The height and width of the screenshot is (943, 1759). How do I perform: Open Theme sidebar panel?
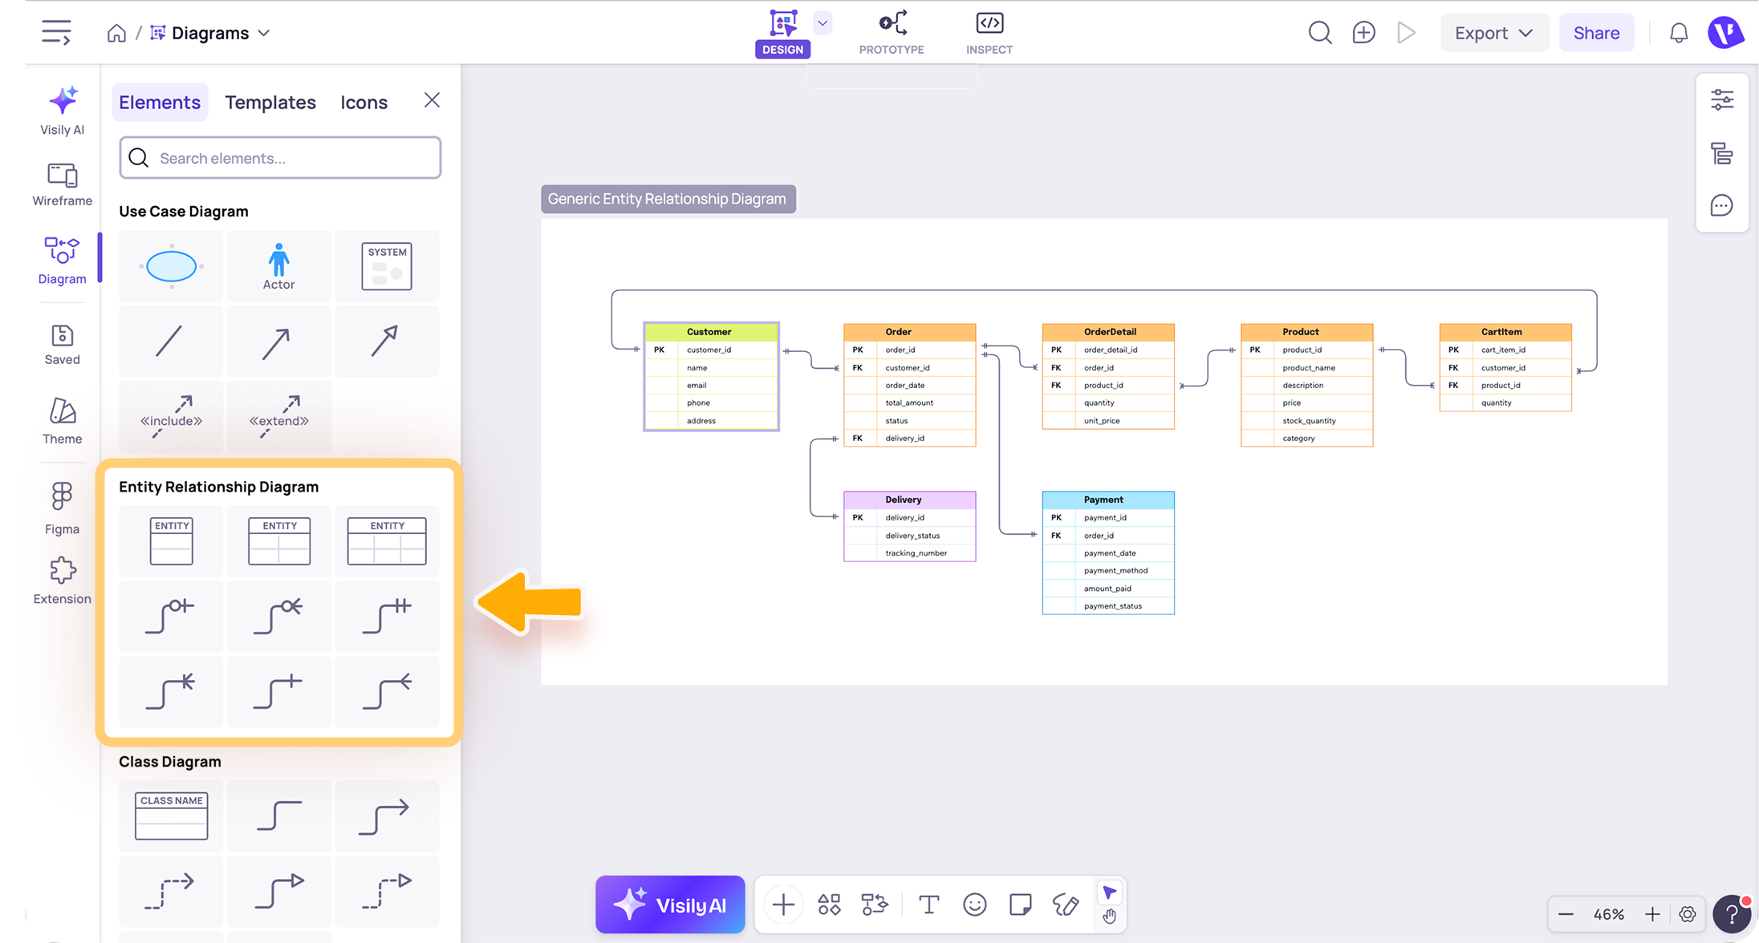(62, 422)
